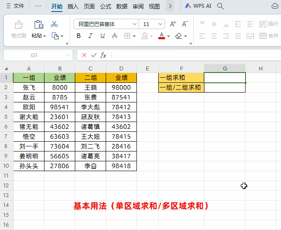This screenshot has height=230, width=281.
Task: Open the copy options dropdown arrow
Action: (x=62, y=36)
